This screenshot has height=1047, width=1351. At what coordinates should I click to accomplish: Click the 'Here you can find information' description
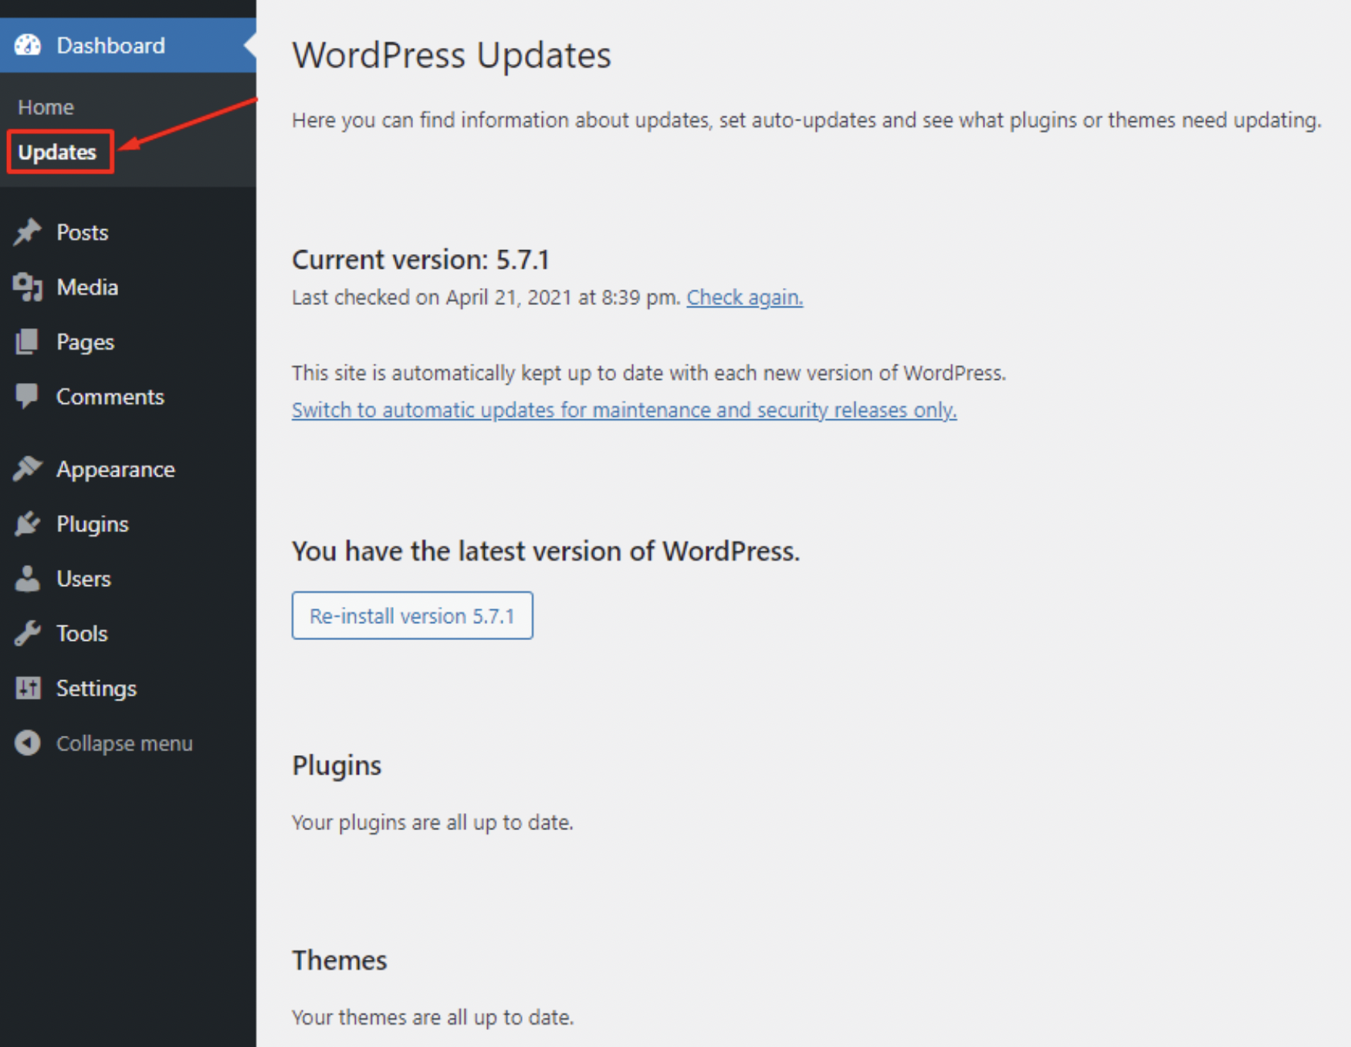(807, 120)
